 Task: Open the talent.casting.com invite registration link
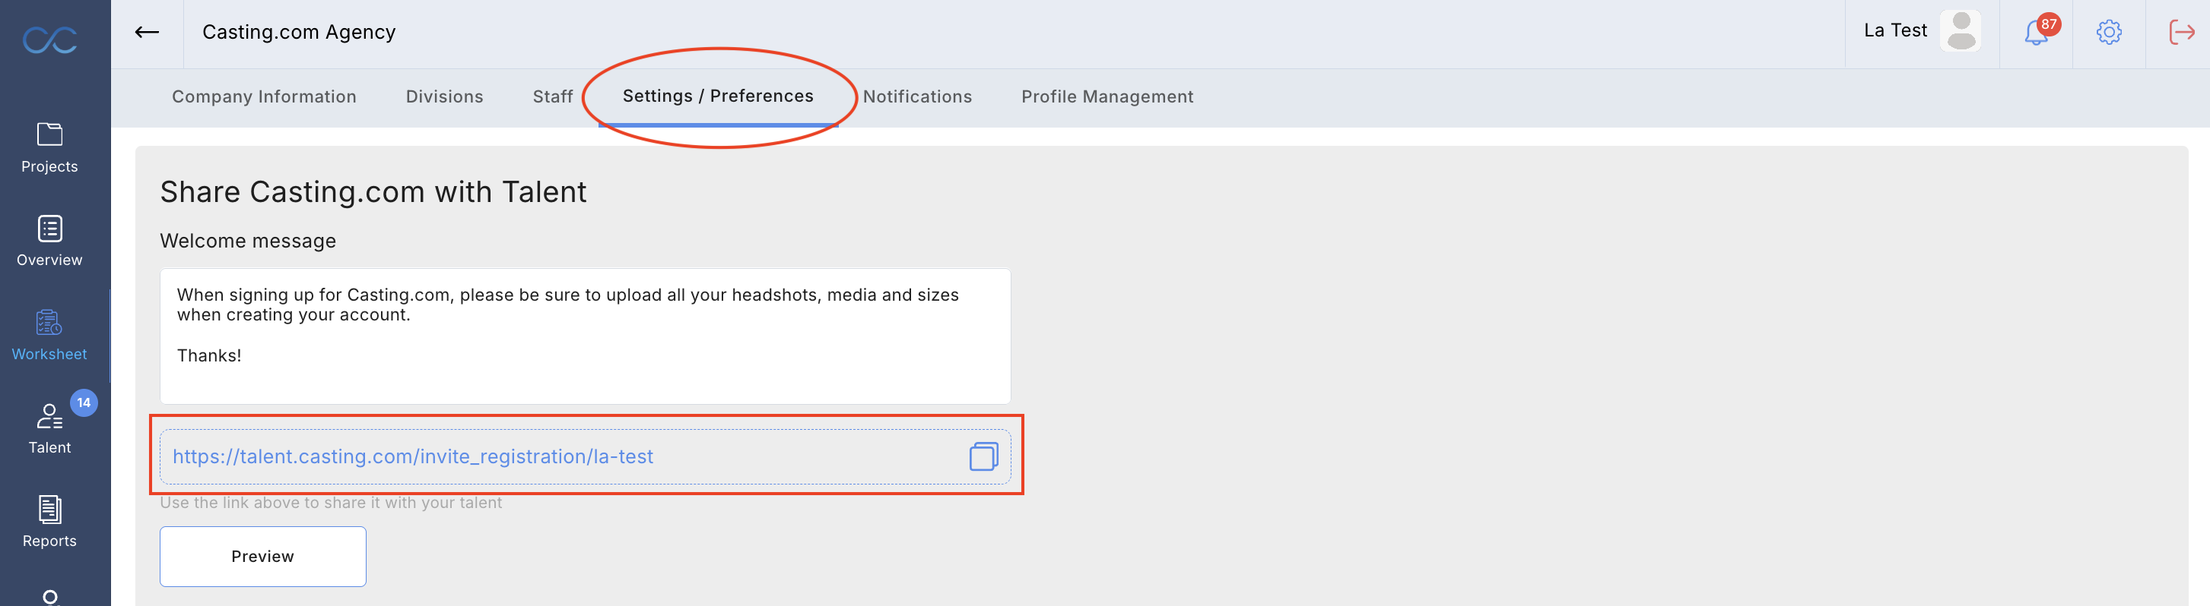(413, 457)
